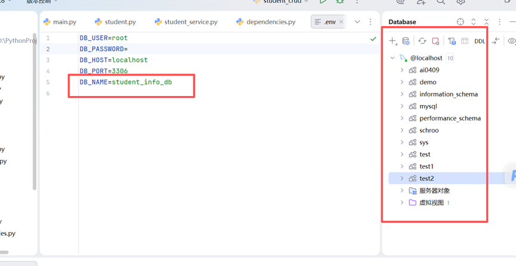
Task: Click the purple 虚拟视图 folder icon
Action: [413, 202]
